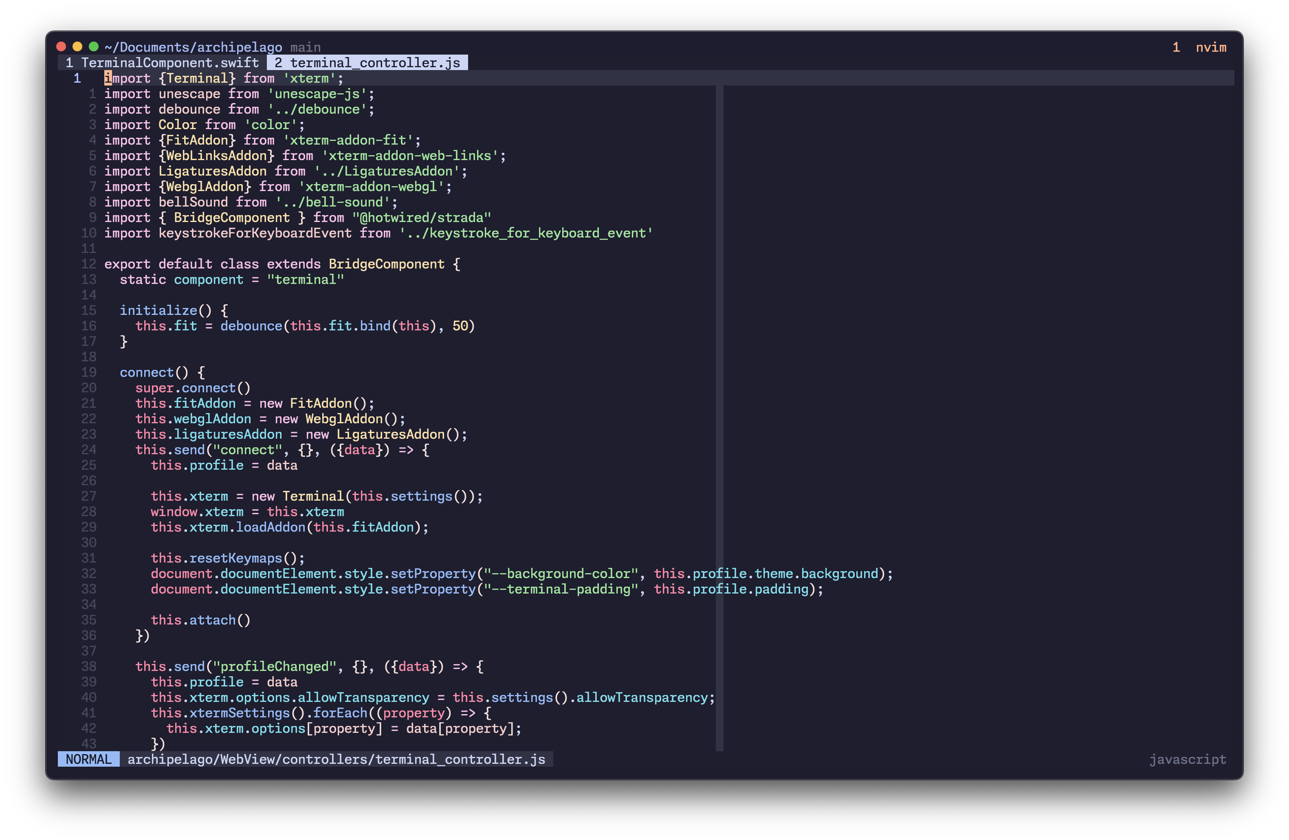Viewport: 1289px width, 840px height.
Task: Click the main branch name
Action: click(x=306, y=48)
